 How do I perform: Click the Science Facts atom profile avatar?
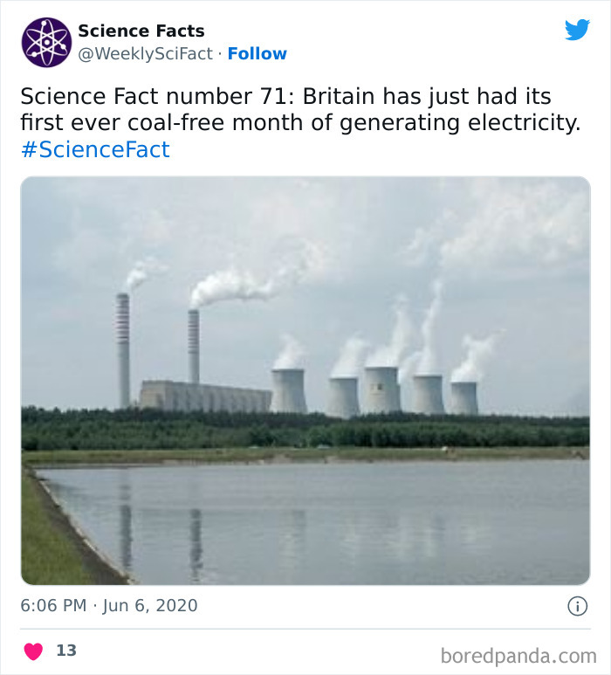pos(46,43)
